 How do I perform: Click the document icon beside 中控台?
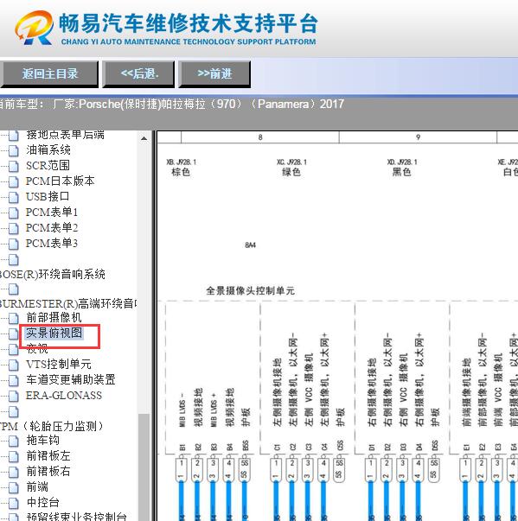pos(14,503)
